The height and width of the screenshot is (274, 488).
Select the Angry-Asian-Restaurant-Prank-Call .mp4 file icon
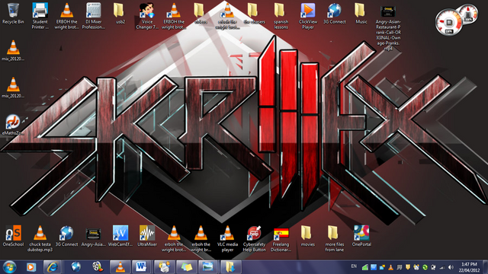(388, 27)
